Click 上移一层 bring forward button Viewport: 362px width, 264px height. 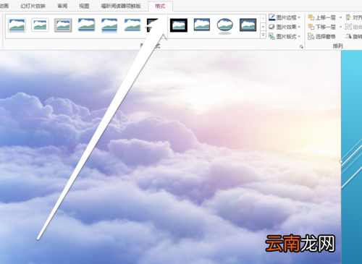(x=322, y=17)
